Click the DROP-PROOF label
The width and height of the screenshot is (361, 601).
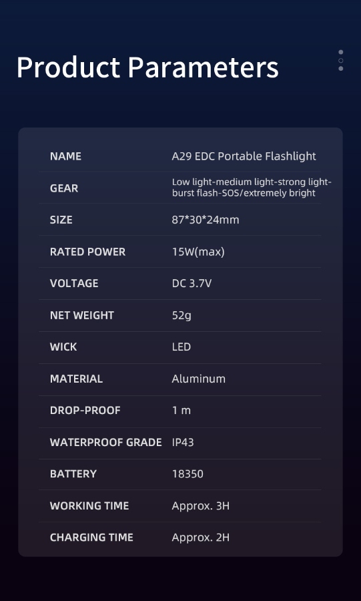[85, 411]
